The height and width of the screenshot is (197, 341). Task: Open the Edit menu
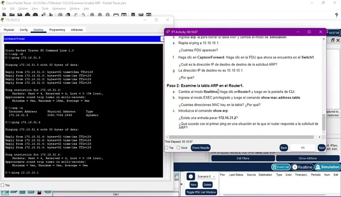tap(12, 8)
